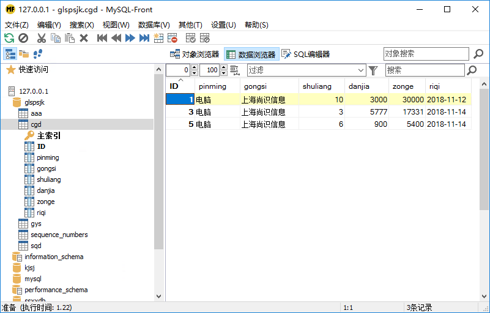The width and height of the screenshot is (490, 313).
Task: Click the copy icon in toolbar
Action: tap(56, 38)
